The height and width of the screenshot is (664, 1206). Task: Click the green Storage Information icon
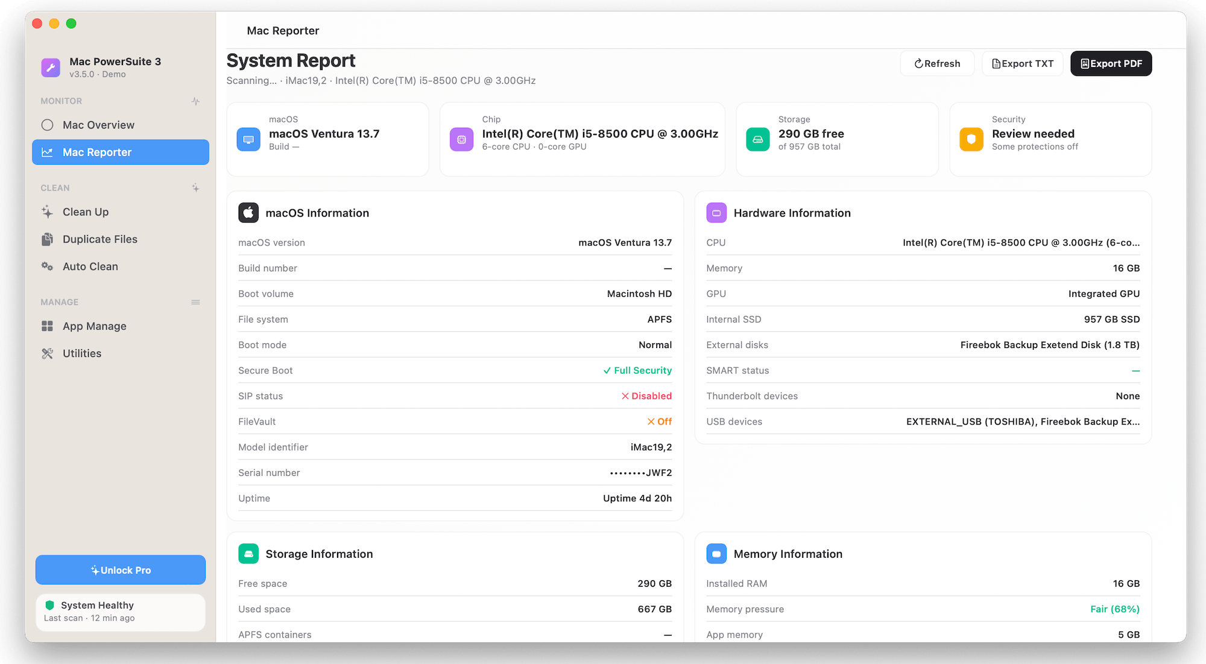click(x=248, y=554)
